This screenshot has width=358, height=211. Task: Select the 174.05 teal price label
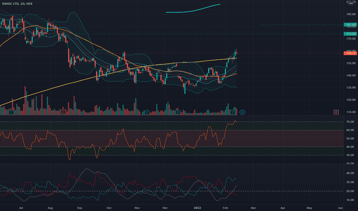pyautogui.click(x=350, y=34)
